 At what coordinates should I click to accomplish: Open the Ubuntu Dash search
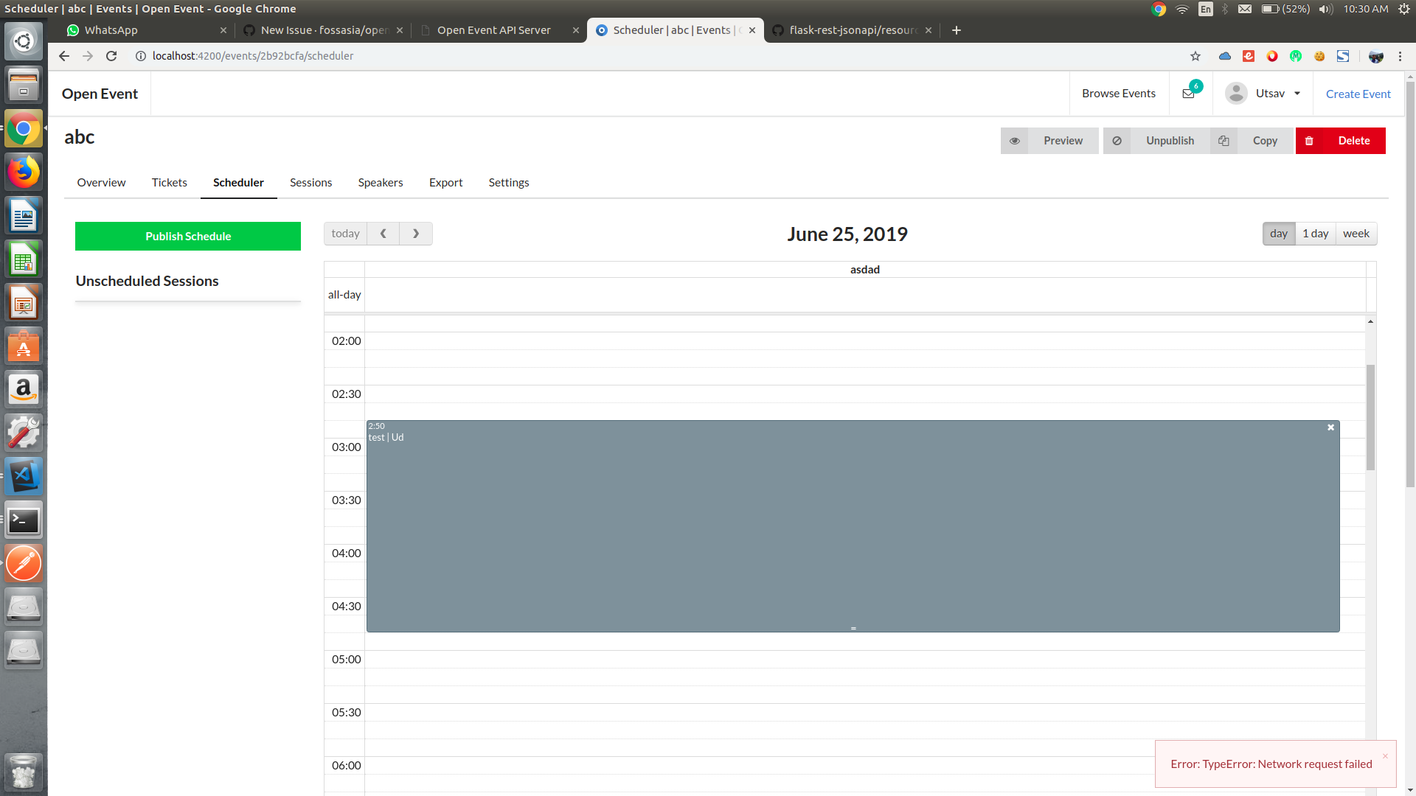coord(24,41)
